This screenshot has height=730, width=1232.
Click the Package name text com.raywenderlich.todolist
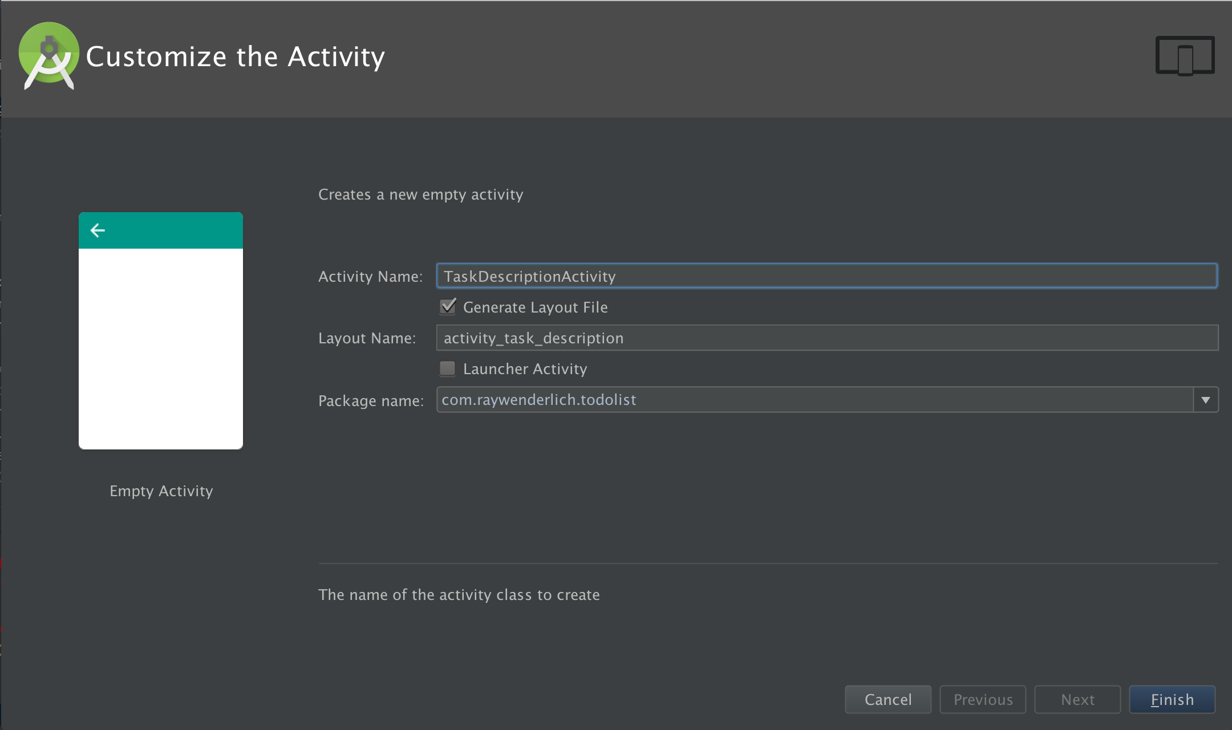(539, 400)
